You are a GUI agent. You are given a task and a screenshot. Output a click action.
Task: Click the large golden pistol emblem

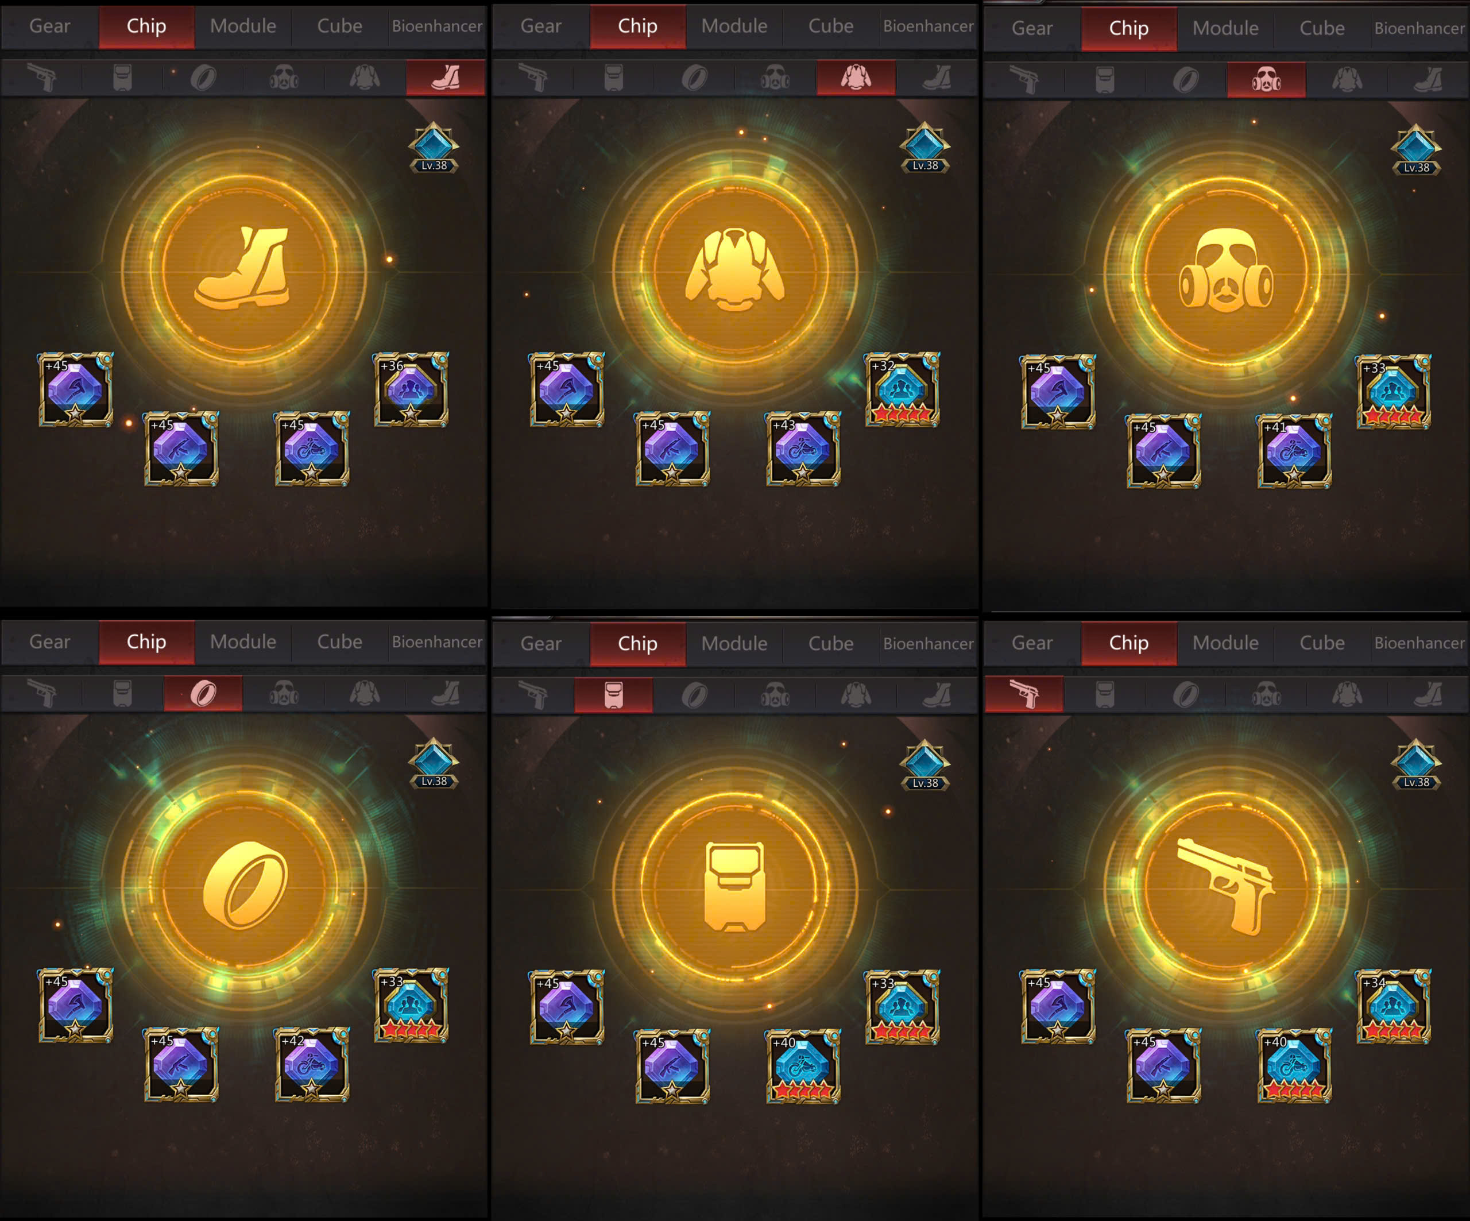click(x=1227, y=886)
